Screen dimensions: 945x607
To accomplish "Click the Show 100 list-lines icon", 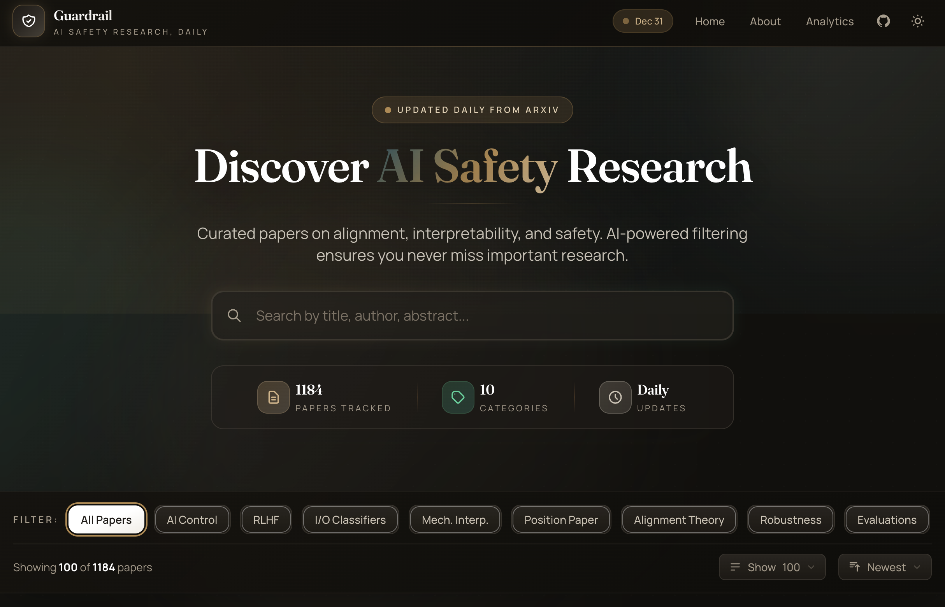I will [x=735, y=567].
